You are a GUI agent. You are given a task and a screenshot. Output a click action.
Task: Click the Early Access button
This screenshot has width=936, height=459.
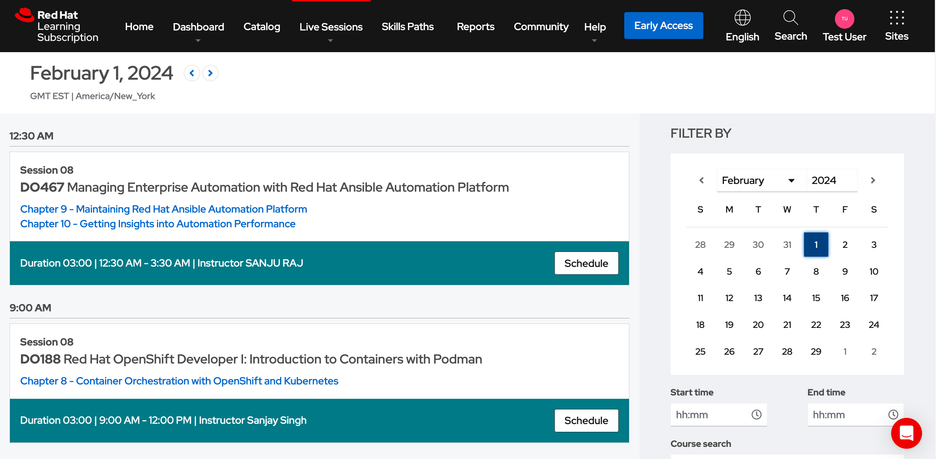click(664, 25)
